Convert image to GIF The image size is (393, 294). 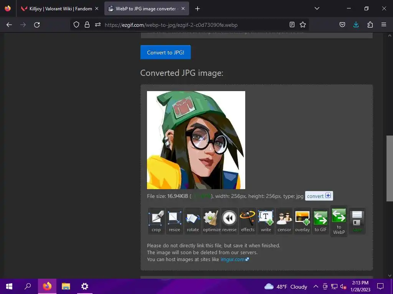tap(320, 221)
